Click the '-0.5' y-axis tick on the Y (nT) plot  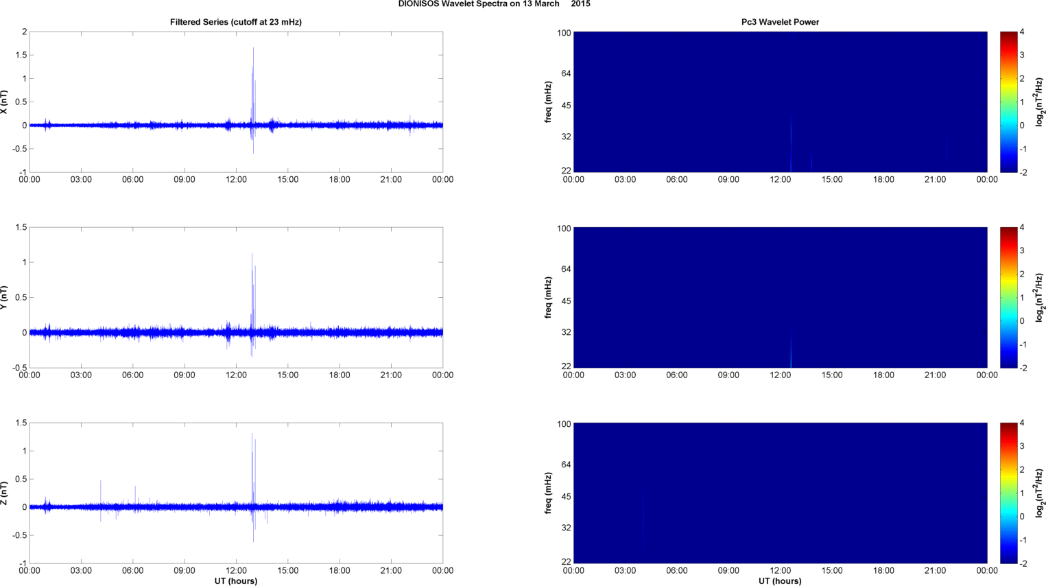tap(20, 368)
